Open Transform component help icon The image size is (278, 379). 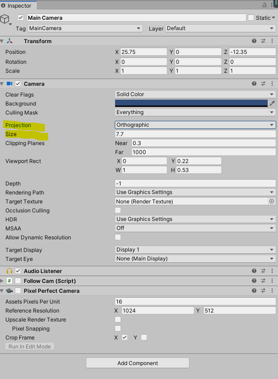point(254,41)
